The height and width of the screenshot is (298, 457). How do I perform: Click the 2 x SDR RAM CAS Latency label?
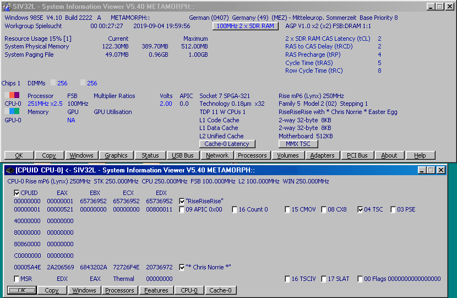click(328, 39)
